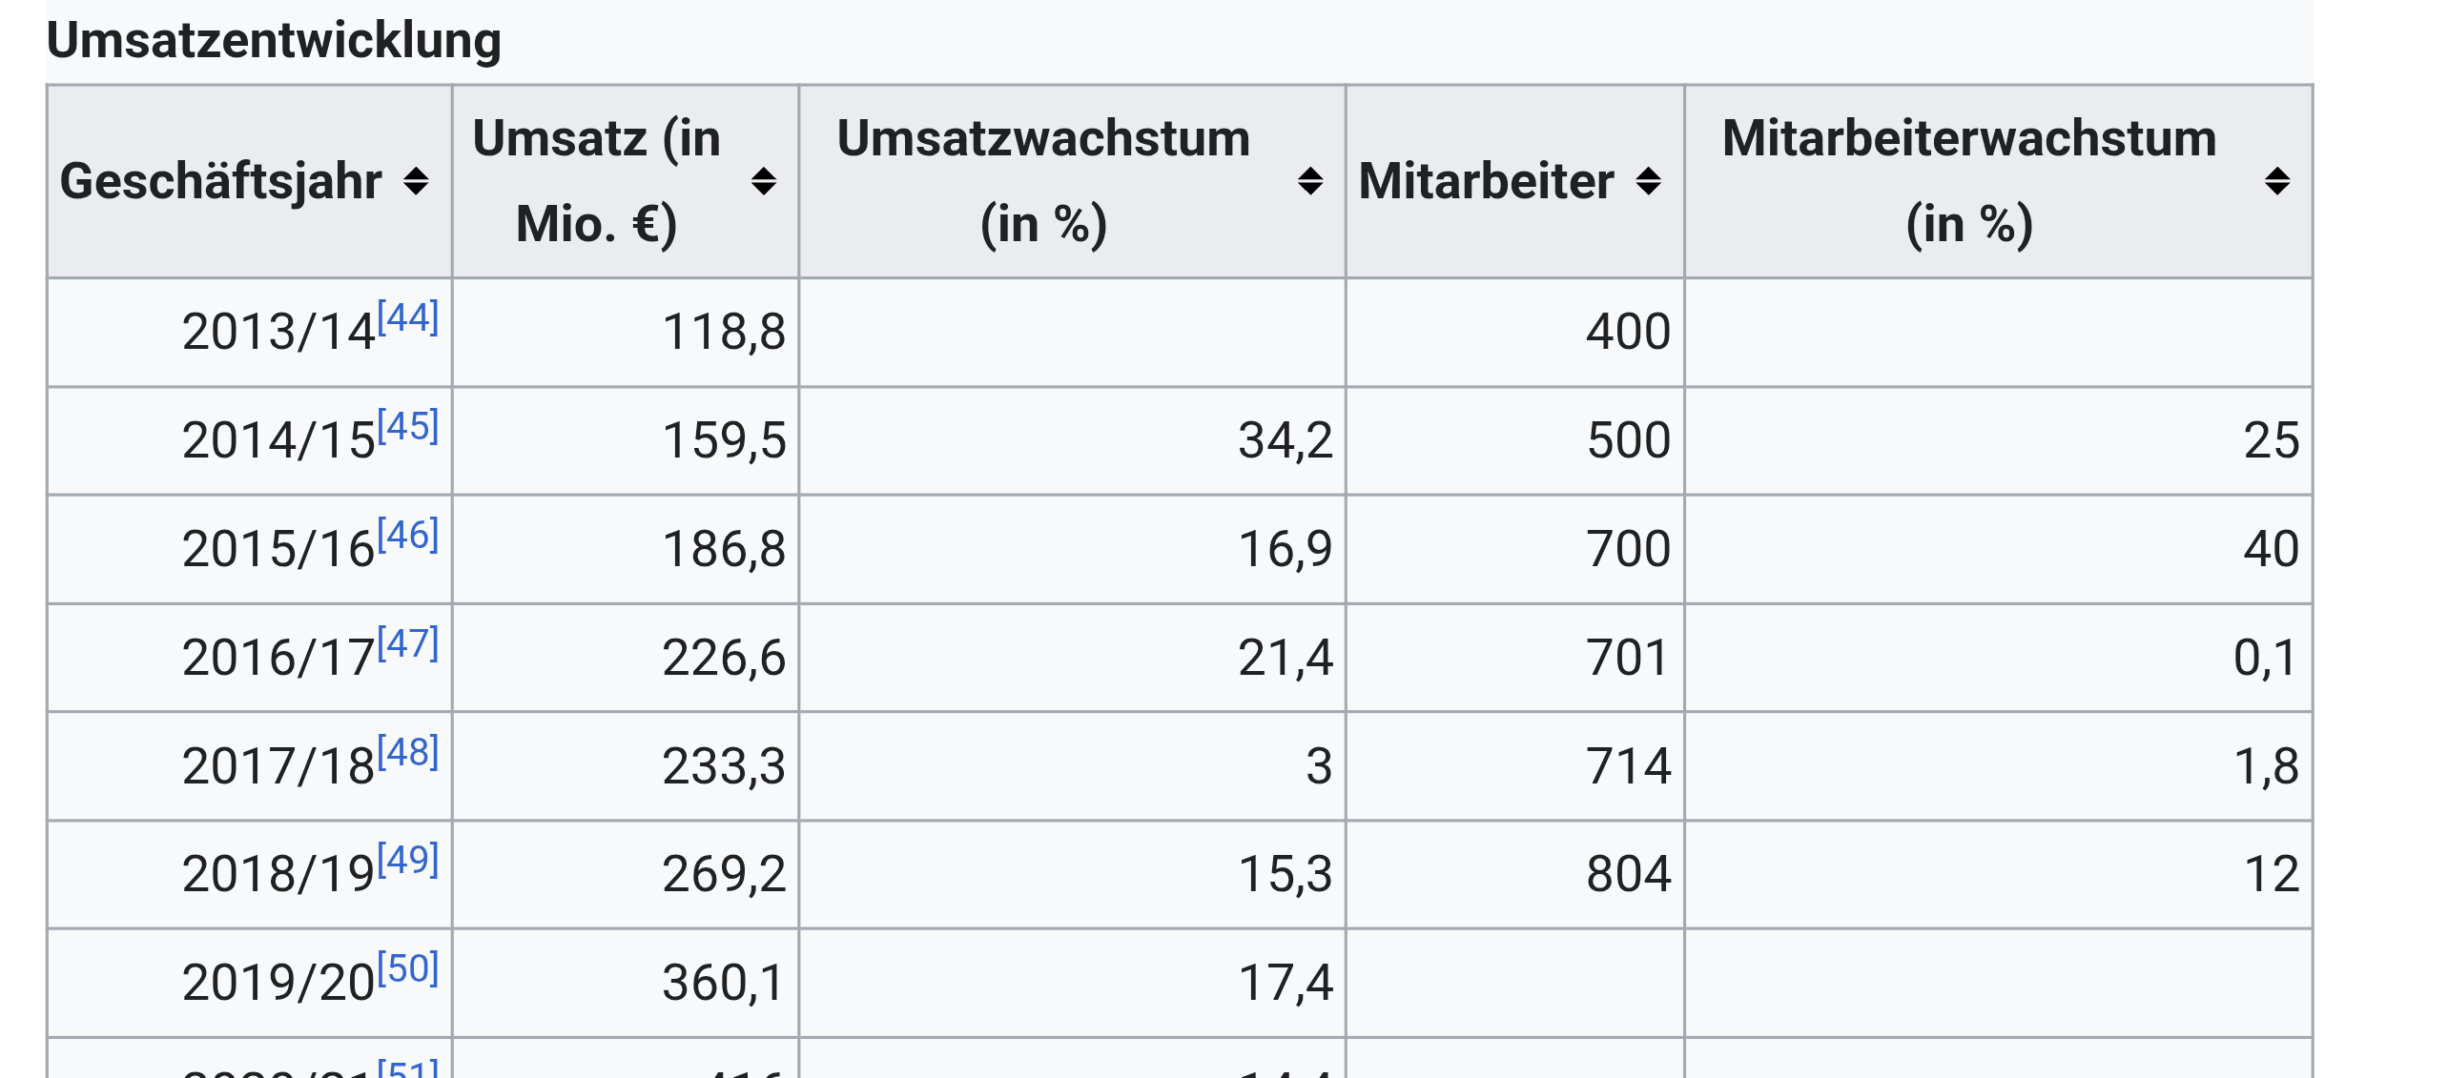Follow citation link [46]
This screenshot has width=2448, height=1078.
(408, 535)
